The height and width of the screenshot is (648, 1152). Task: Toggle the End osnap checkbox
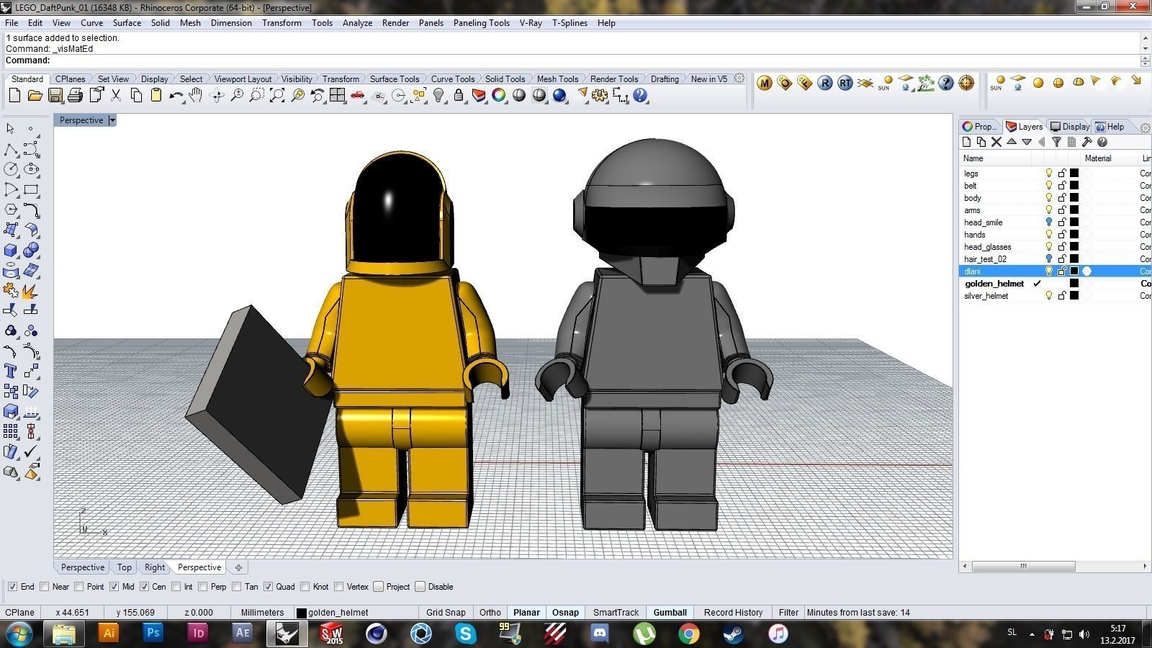point(12,587)
